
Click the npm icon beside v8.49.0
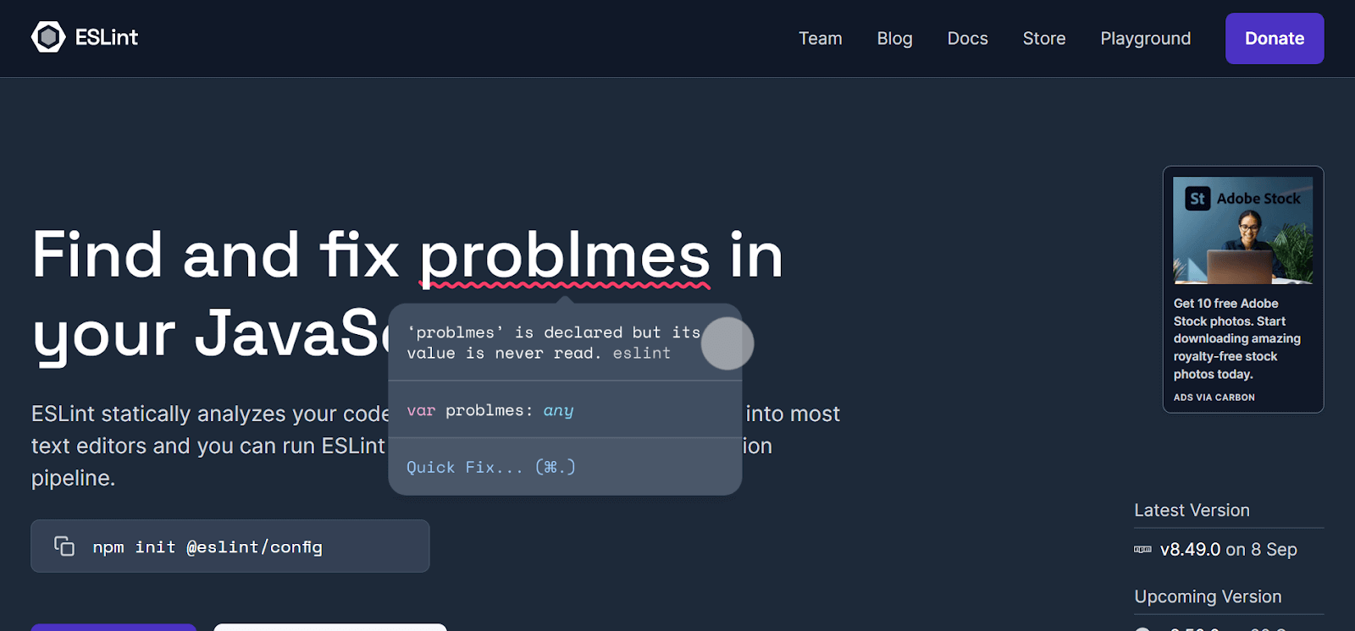pos(1142,550)
